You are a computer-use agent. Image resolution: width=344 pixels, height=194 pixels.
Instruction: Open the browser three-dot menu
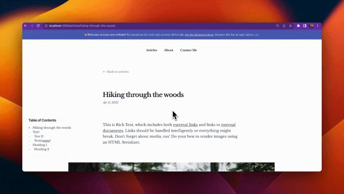(317, 26)
